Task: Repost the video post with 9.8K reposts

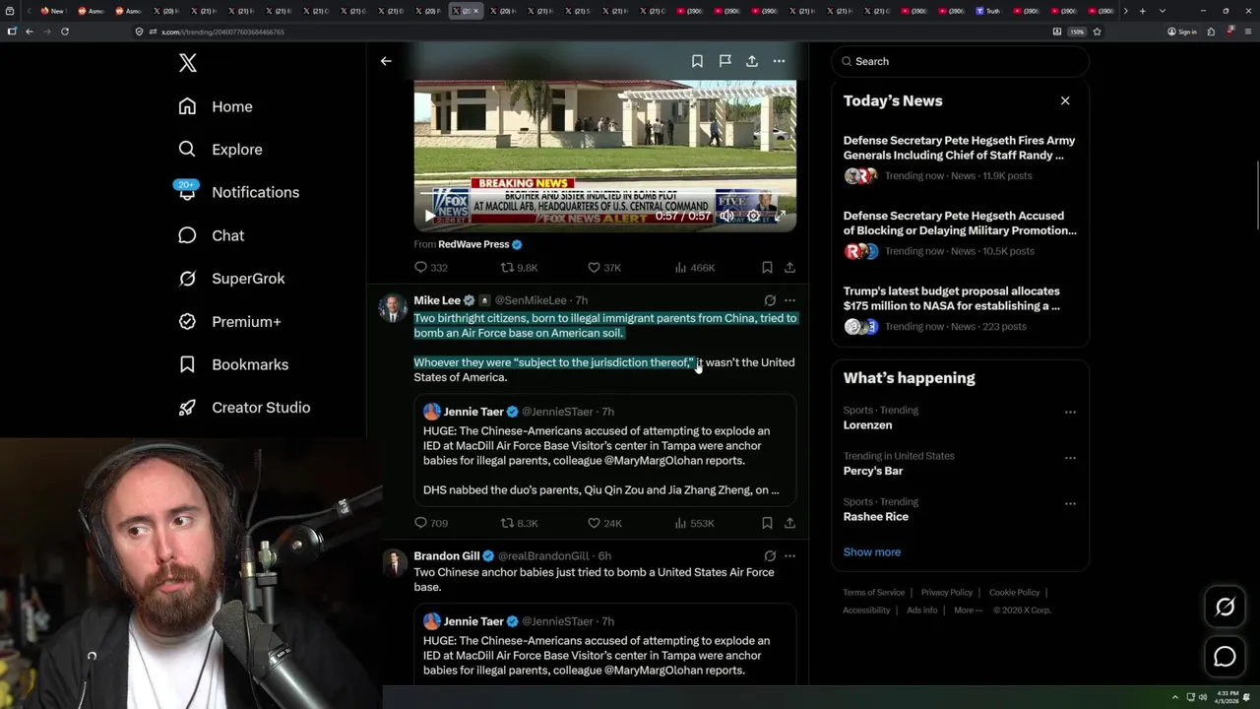Action: [519, 268]
